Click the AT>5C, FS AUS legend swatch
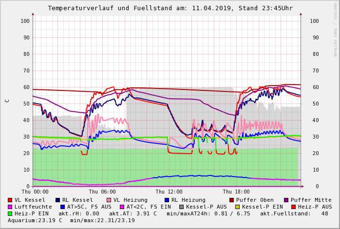340x229 pixels. (x=62, y=207)
